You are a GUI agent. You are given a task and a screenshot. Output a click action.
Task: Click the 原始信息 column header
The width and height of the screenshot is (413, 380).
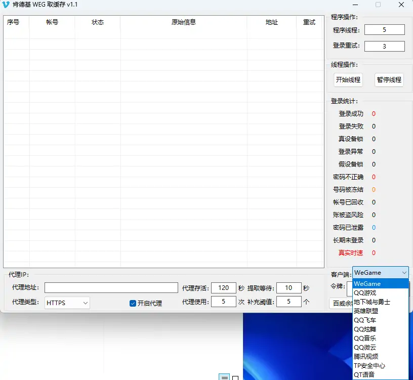click(x=184, y=22)
